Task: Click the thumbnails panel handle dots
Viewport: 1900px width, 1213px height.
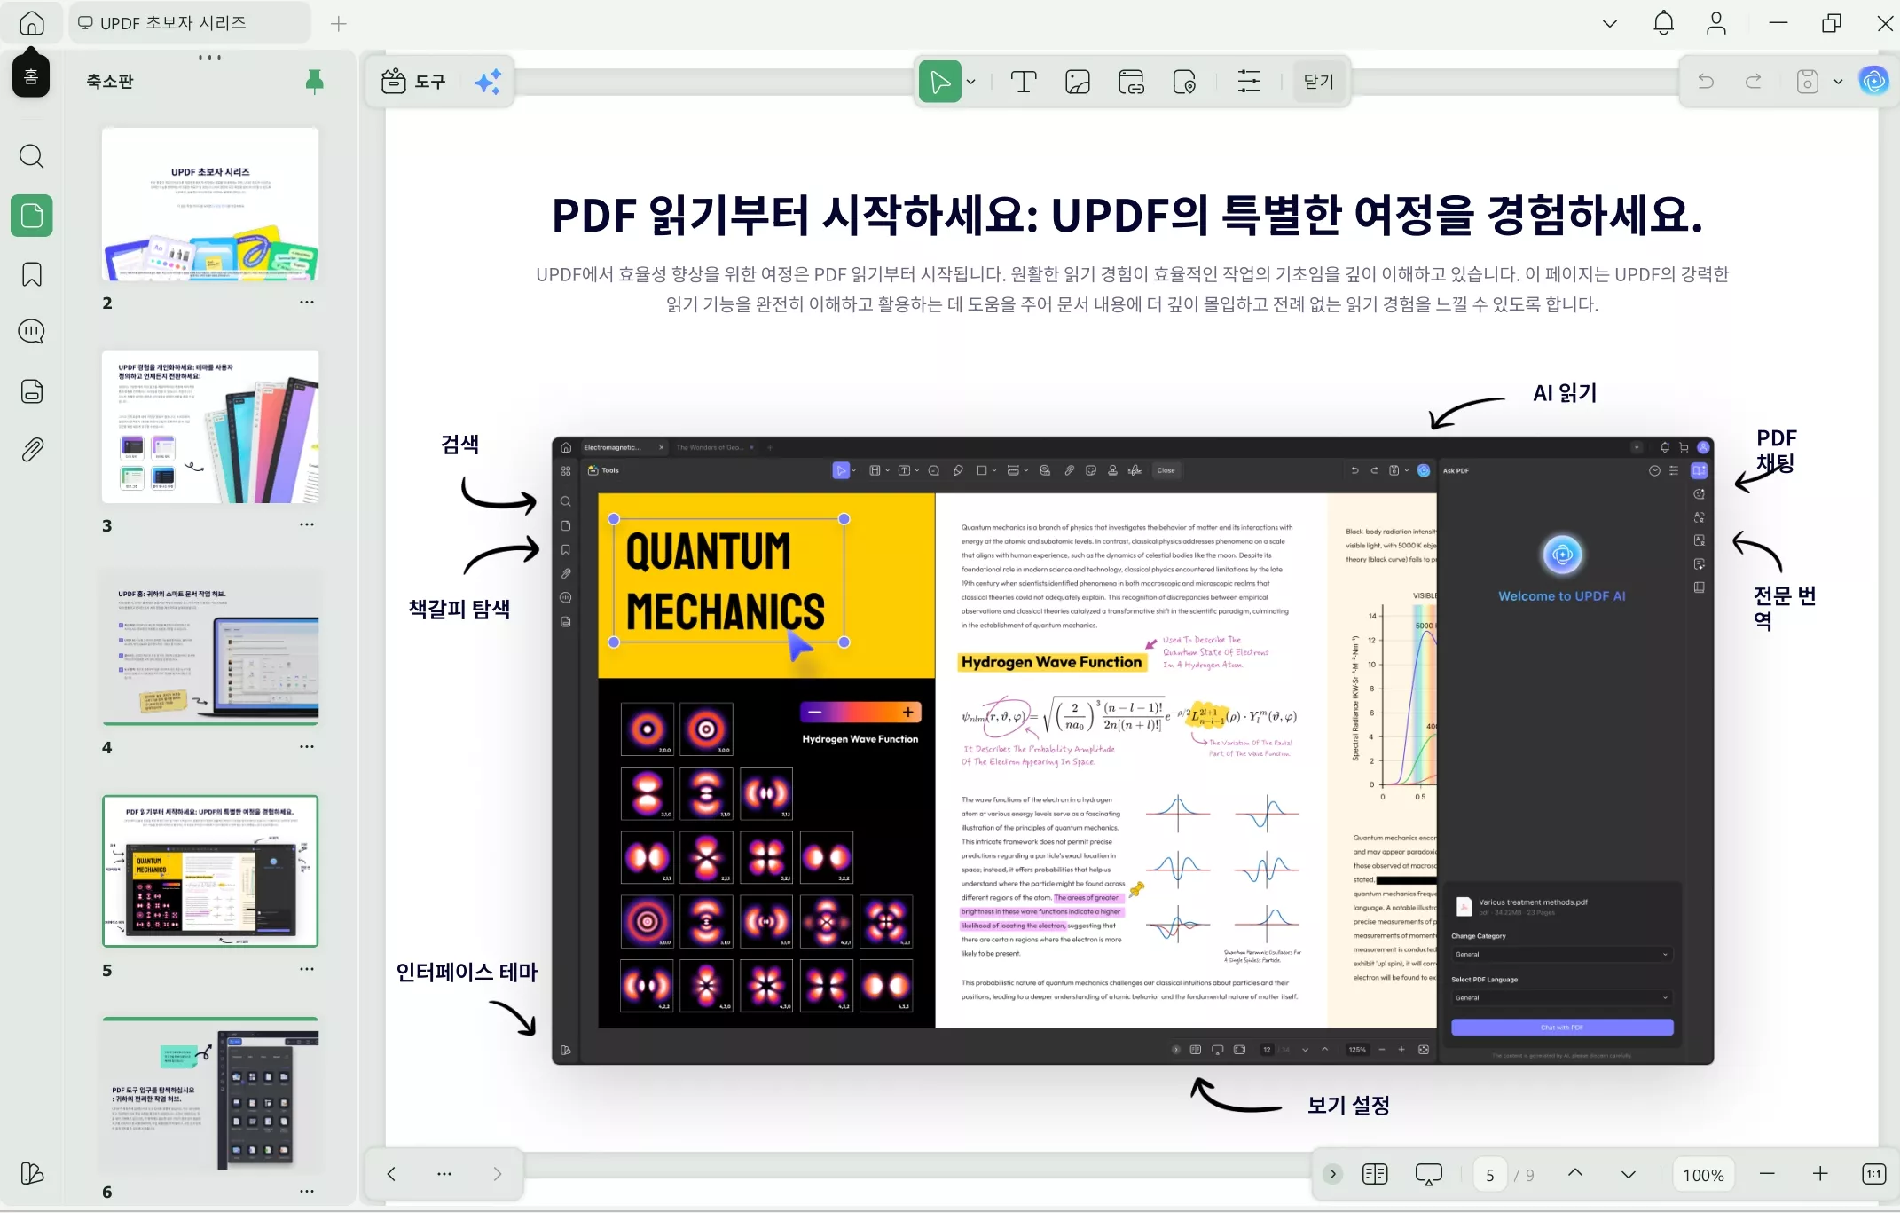Action: 210,58
